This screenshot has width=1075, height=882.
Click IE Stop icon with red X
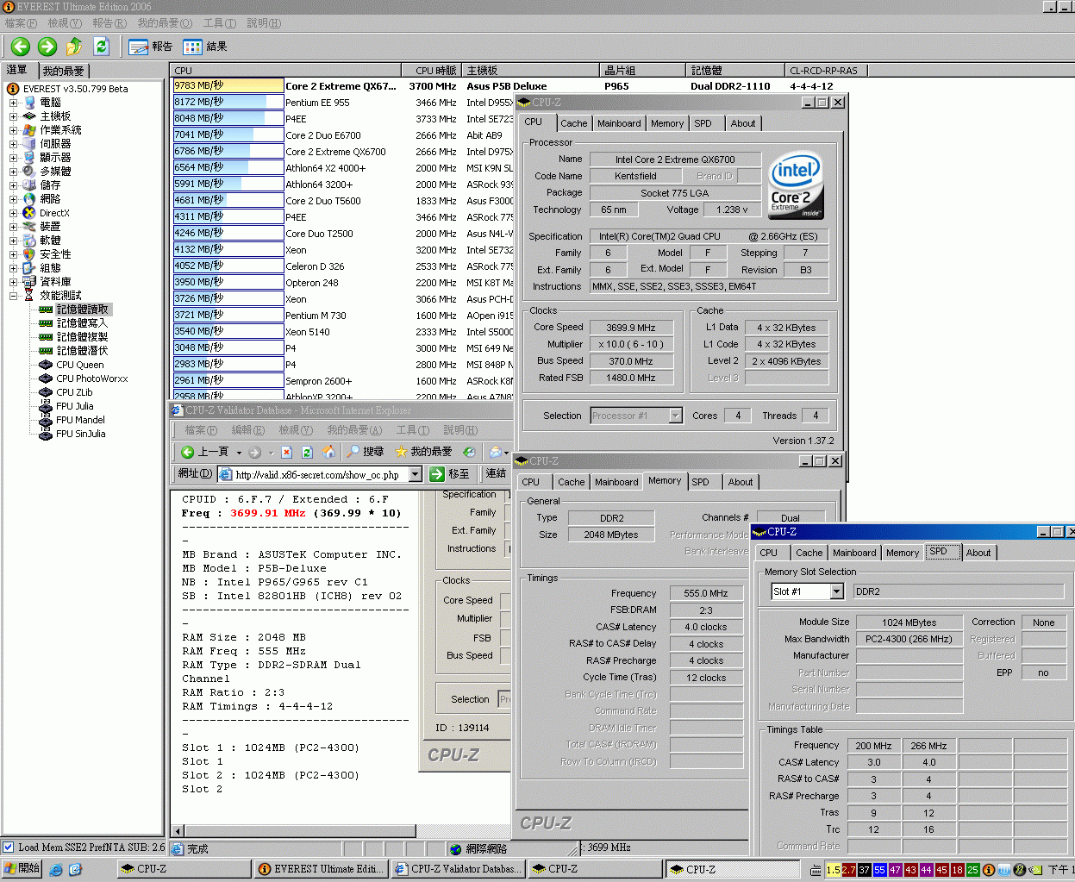tap(286, 452)
